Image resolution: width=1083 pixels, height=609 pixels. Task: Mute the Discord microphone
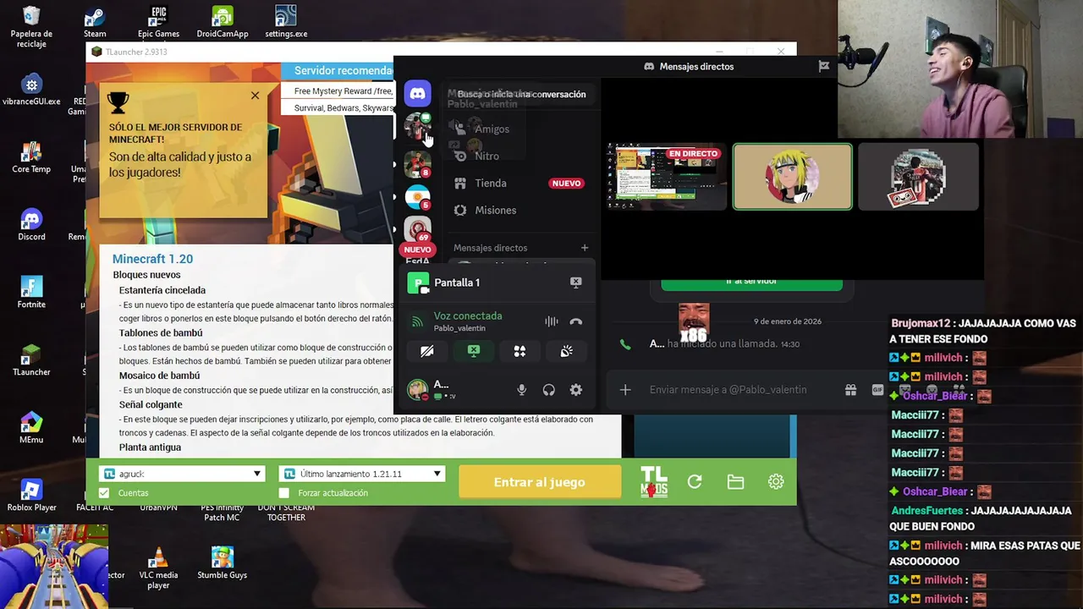coord(522,390)
